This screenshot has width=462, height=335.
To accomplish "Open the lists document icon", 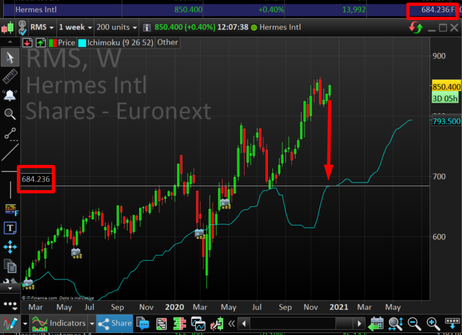I will pyautogui.click(x=161, y=324).
